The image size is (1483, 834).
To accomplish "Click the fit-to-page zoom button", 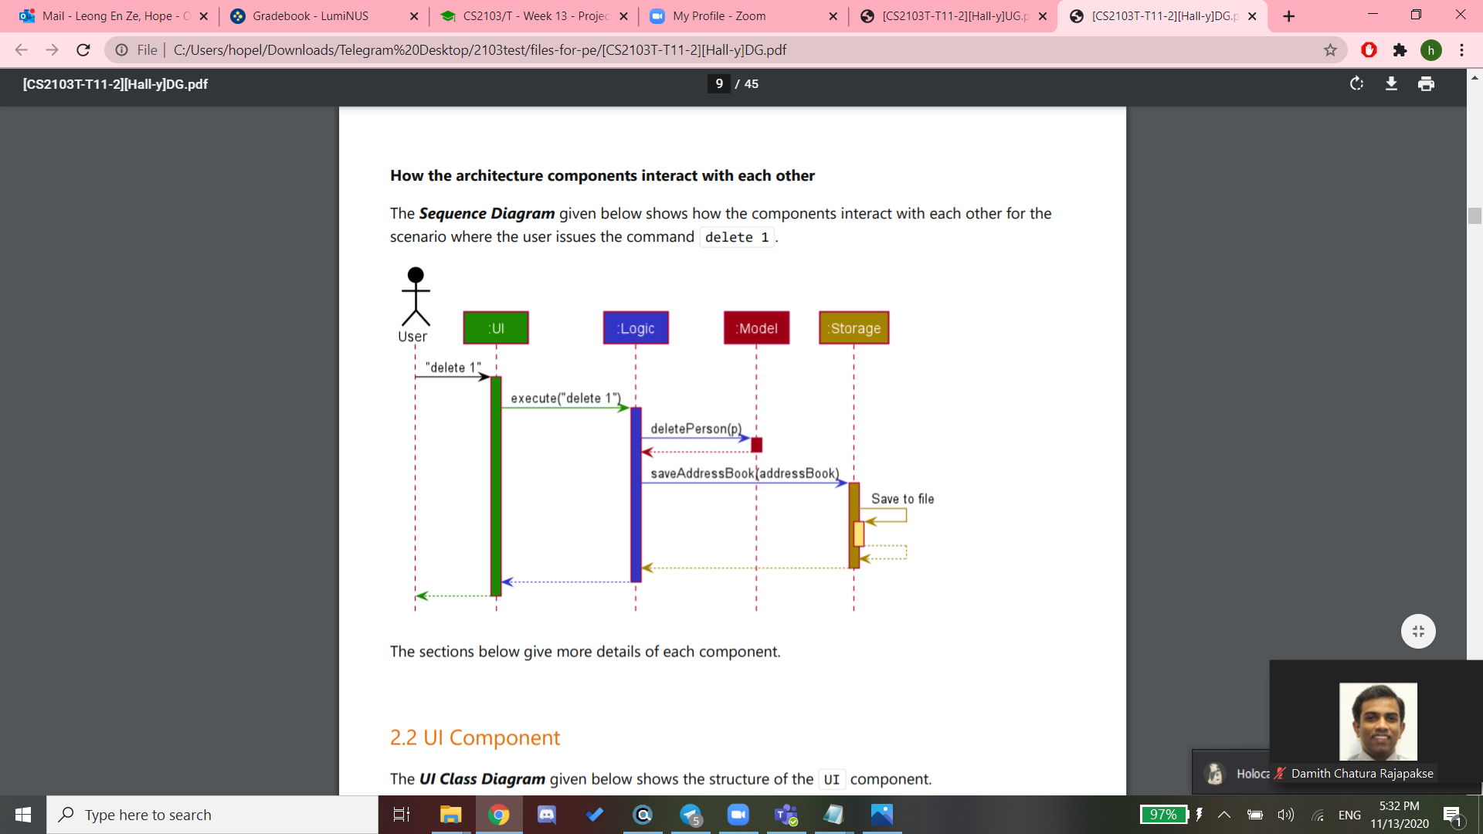I will [x=1418, y=631].
